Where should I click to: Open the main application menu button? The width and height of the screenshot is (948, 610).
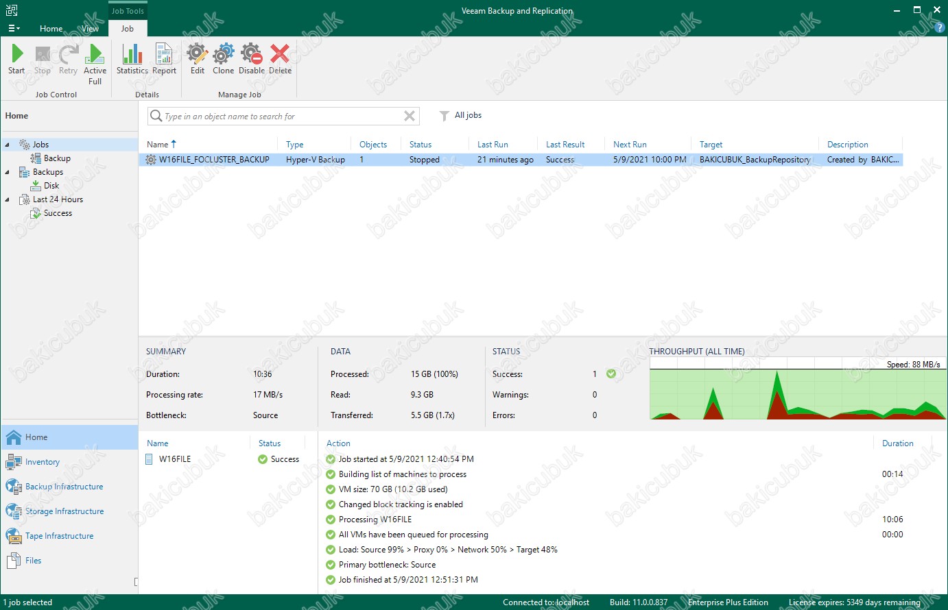[x=14, y=28]
